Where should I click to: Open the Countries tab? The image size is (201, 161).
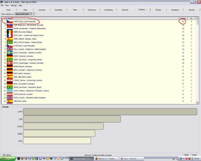(42, 10)
